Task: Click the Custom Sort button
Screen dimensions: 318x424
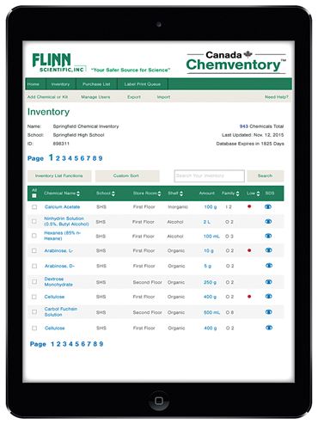Action: [x=127, y=175]
